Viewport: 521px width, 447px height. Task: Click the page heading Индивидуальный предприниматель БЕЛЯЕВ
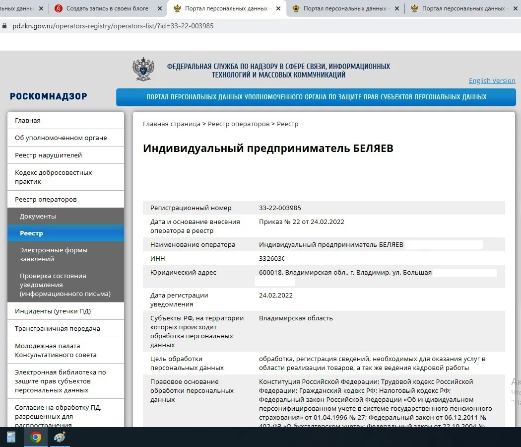[268, 149]
